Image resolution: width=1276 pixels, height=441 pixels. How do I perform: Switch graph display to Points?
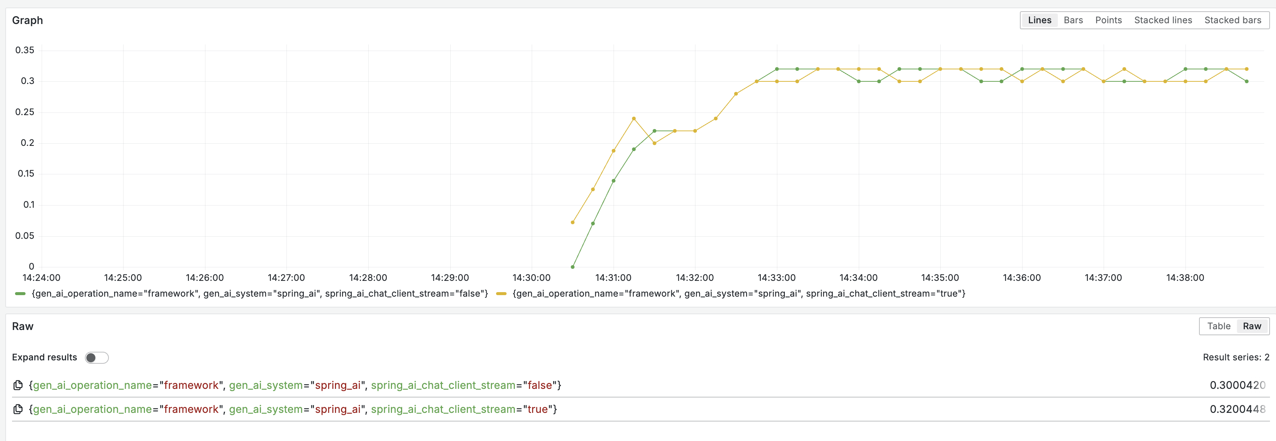(x=1108, y=20)
